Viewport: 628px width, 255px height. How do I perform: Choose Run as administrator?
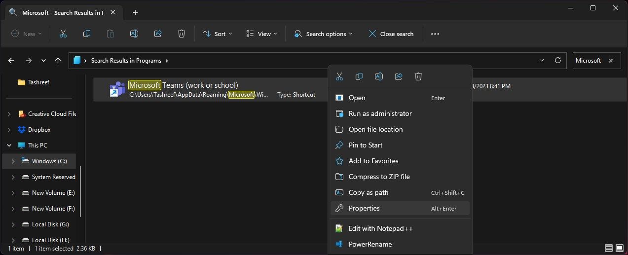click(380, 113)
